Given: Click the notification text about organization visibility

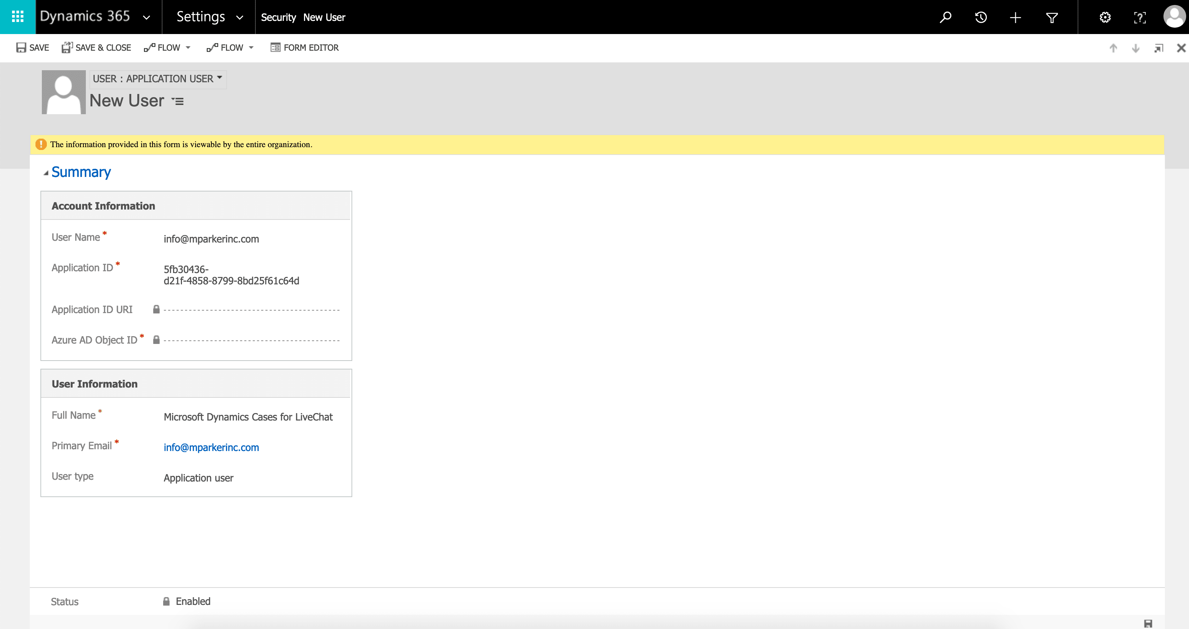Looking at the screenshot, I should click(181, 144).
